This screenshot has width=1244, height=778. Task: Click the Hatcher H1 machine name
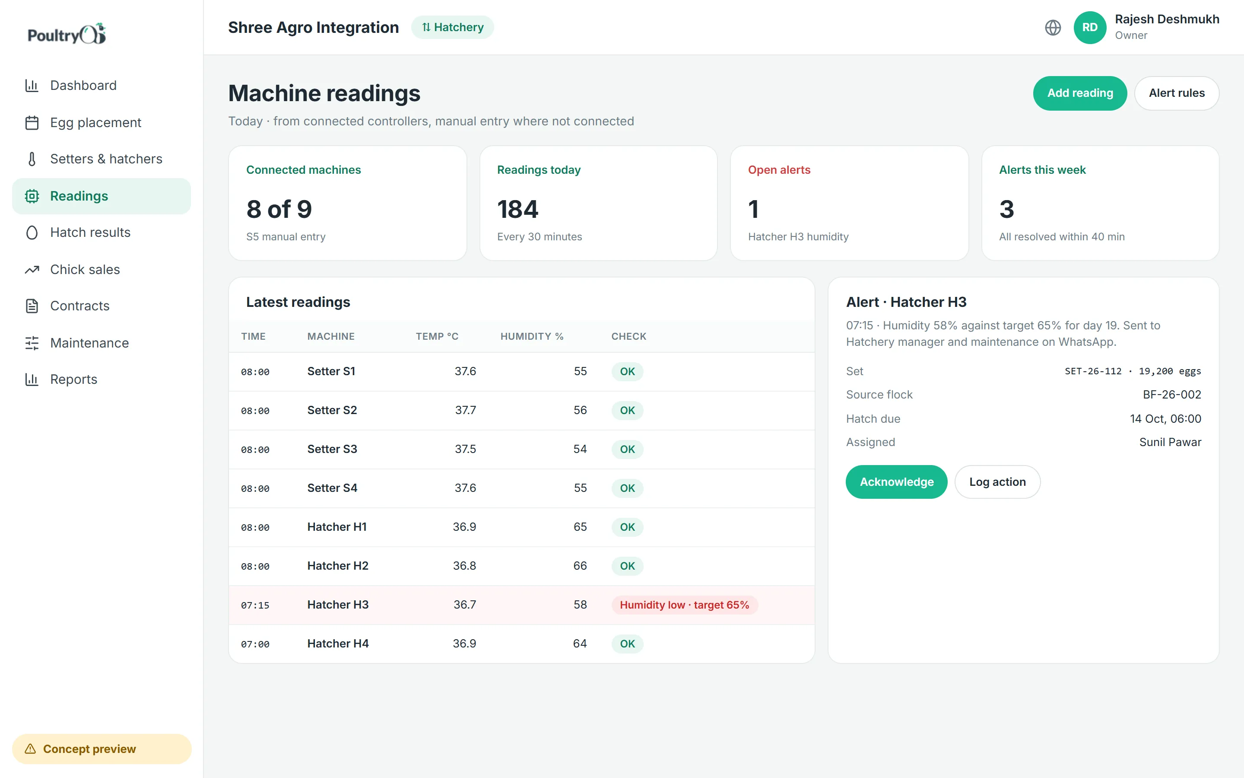pos(337,527)
